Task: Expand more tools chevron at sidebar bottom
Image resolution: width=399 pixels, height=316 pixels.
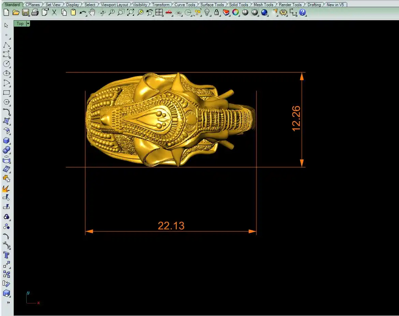Action: click(x=8, y=302)
